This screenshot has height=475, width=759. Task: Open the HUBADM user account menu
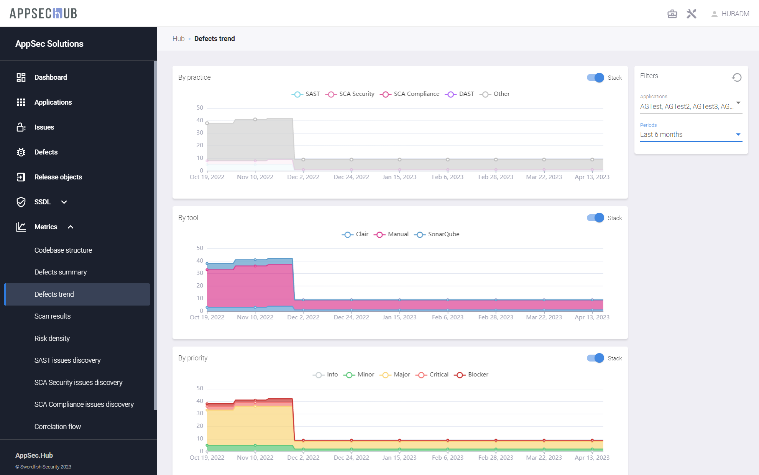[730, 14]
